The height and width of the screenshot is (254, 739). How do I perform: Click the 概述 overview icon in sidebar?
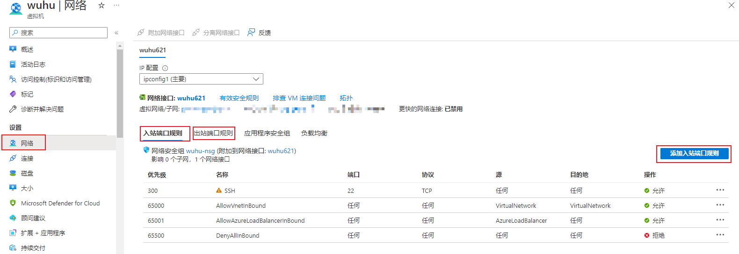point(13,49)
